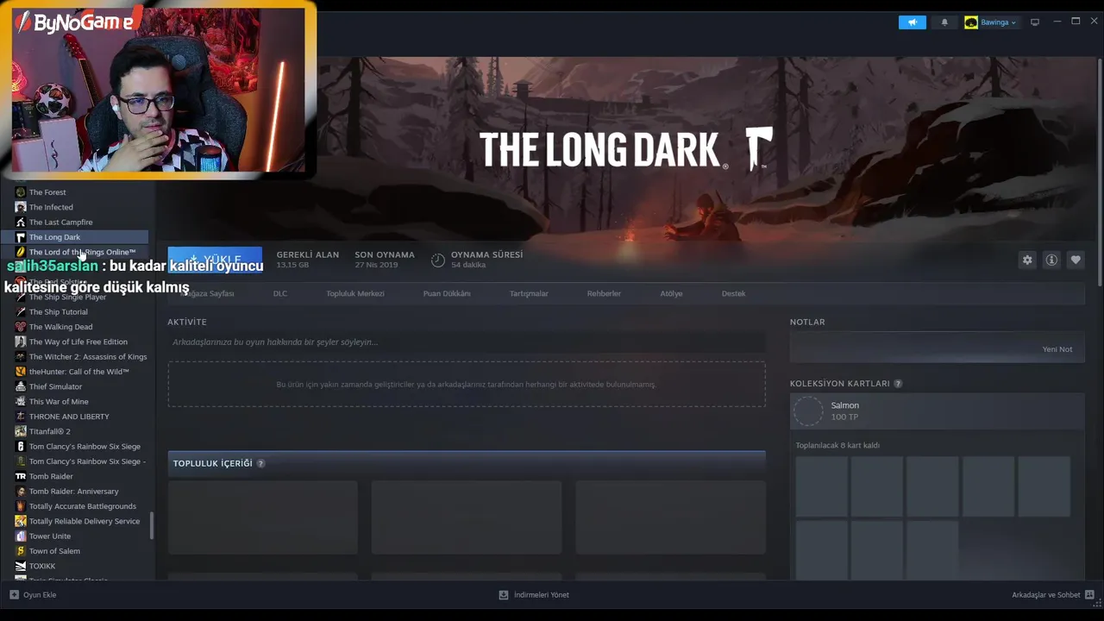Open the notifications bell

click(x=944, y=22)
